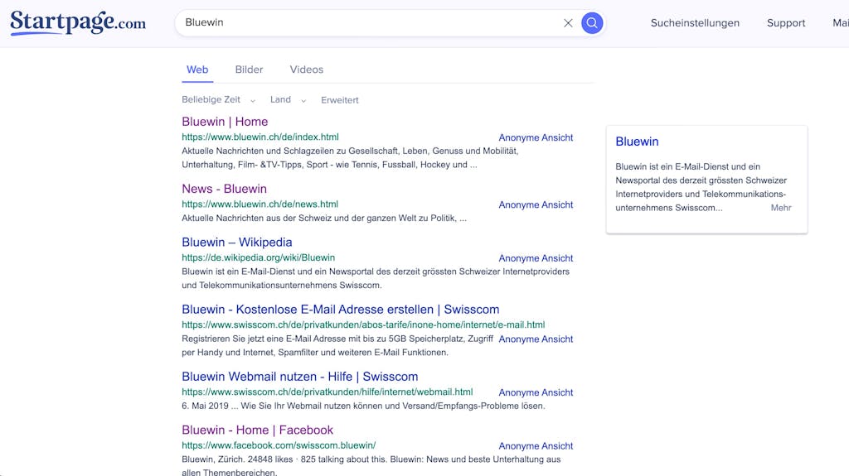
Task: Open the Bluewin Webmail nutzen result
Action: point(299,377)
